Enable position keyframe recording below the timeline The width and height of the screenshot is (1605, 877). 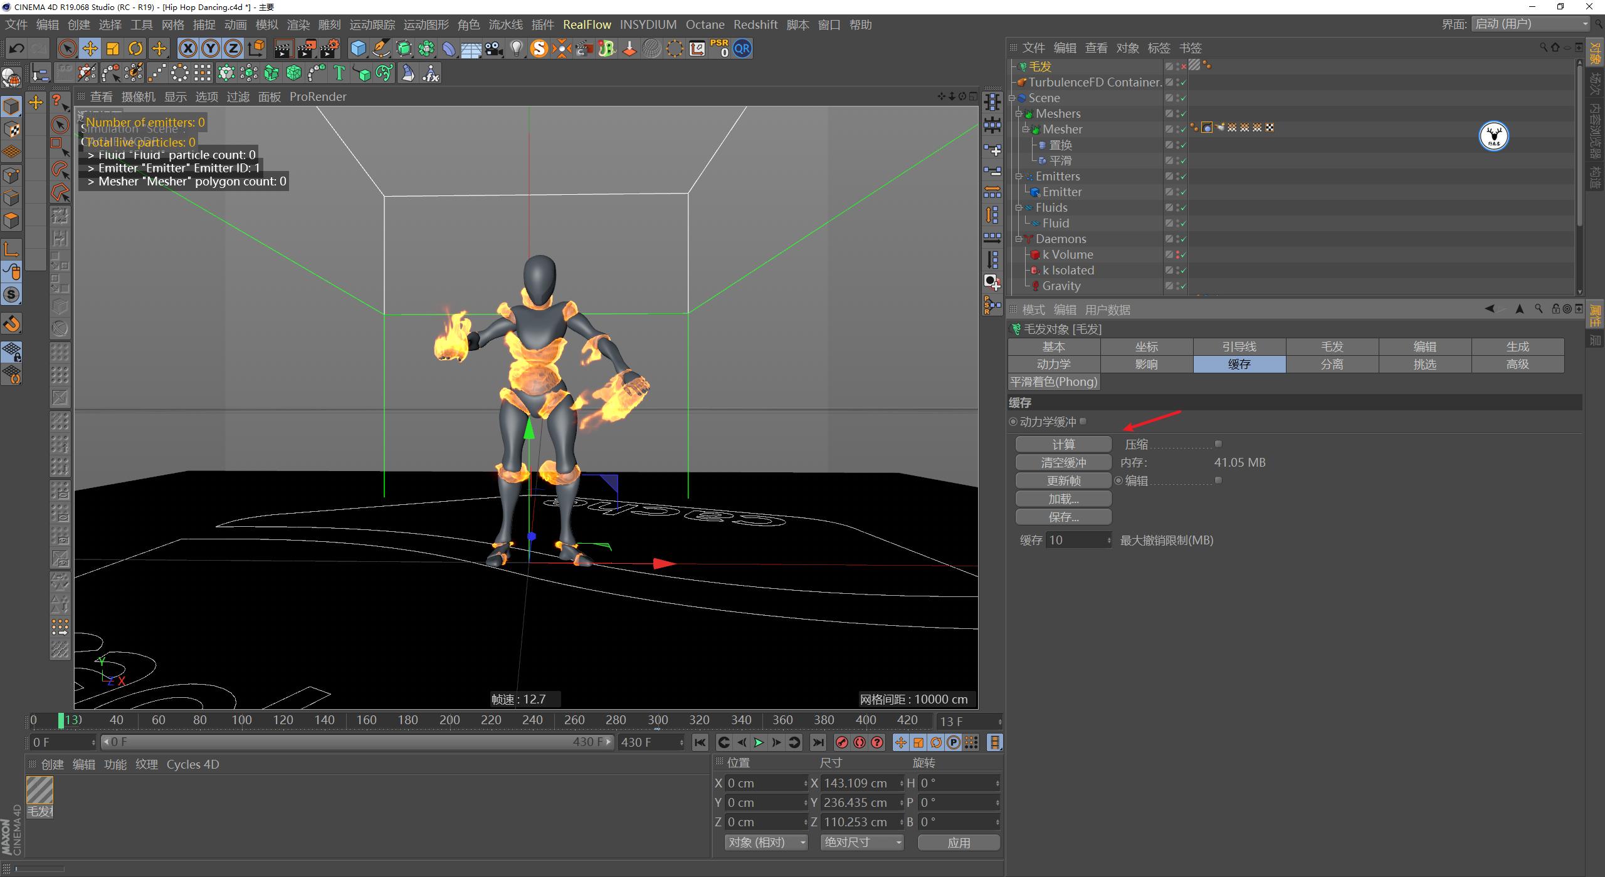(x=901, y=742)
